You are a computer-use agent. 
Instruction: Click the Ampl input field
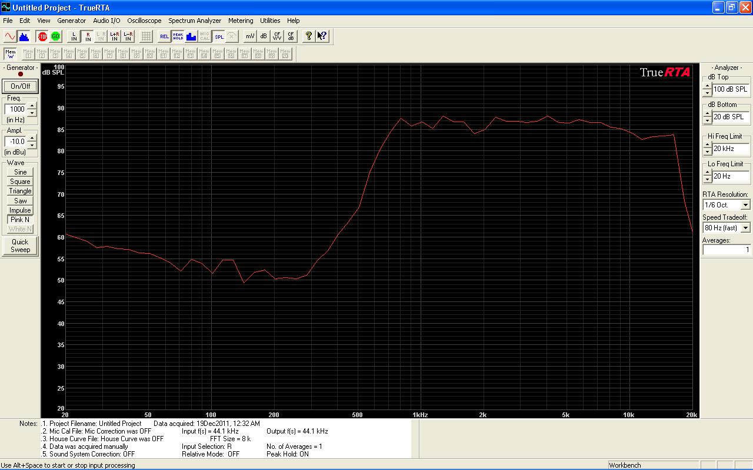pos(16,142)
